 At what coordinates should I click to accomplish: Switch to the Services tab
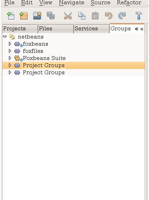tap(91, 29)
